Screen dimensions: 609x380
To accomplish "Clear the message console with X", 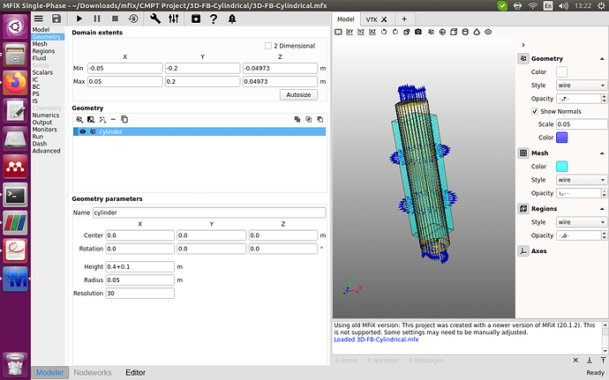I will pyautogui.click(x=575, y=361).
